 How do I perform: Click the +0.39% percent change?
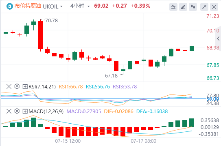tap(140, 6)
